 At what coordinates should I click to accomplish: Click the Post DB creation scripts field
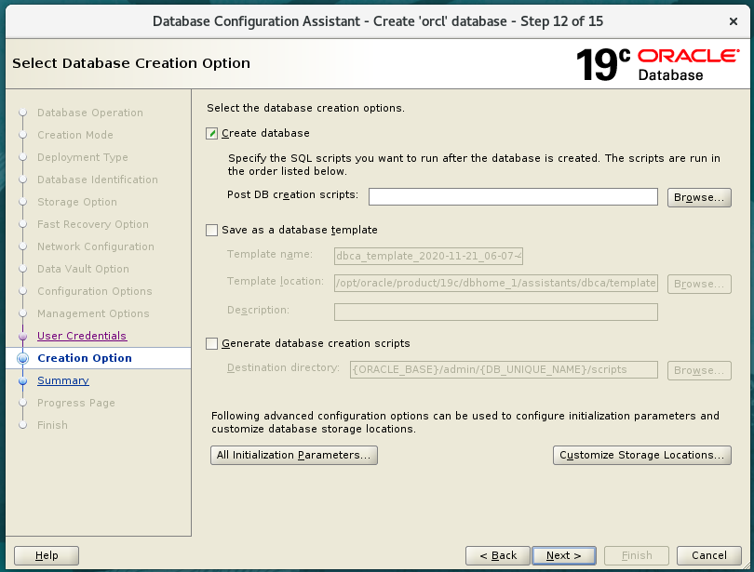[513, 197]
